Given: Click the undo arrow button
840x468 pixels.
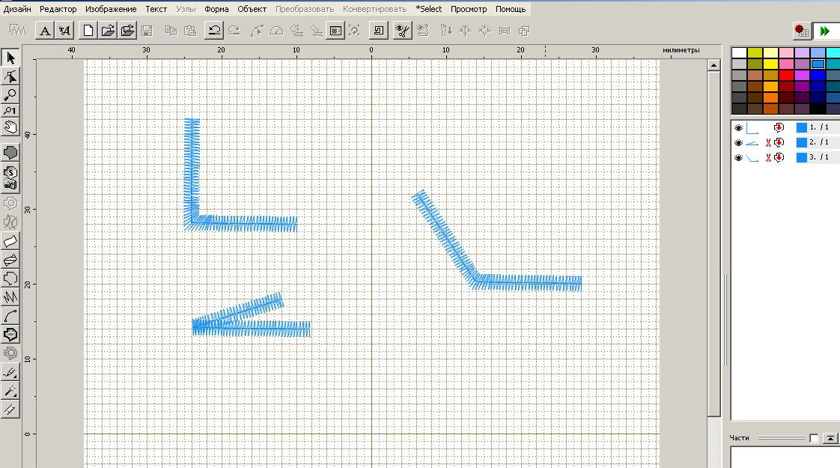Looking at the screenshot, I should click(x=214, y=31).
